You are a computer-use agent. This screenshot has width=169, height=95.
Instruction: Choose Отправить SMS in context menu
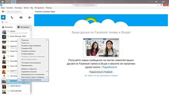click(x=33, y=48)
